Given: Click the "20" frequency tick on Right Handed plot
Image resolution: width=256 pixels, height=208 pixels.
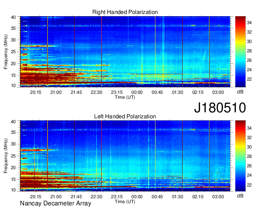Looking at the screenshot, I should (x=13, y=64).
